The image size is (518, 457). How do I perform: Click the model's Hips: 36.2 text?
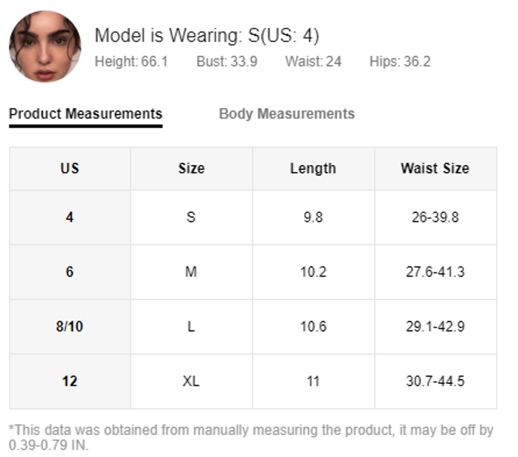pyautogui.click(x=400, y=62)
